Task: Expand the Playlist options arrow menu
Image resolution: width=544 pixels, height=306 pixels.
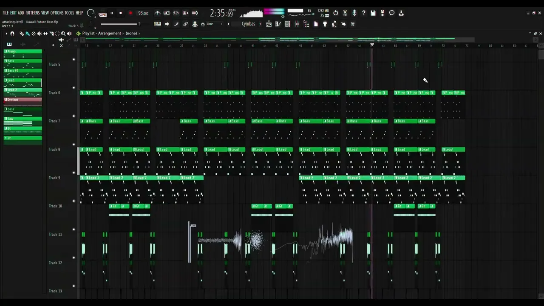Action: tap(6, 33)
